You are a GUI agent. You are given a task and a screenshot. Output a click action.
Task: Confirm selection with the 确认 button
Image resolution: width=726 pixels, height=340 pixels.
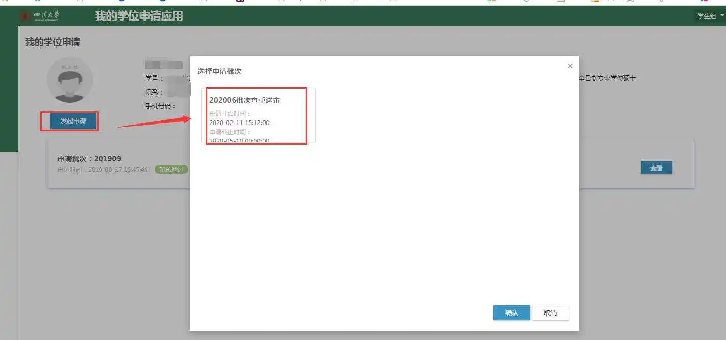511,313
